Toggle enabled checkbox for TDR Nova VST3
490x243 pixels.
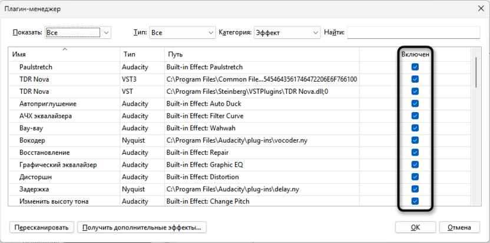[x=415, y=79]
